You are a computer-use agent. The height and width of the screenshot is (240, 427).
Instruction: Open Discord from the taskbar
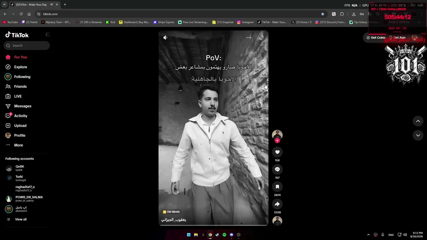[232, 235]
